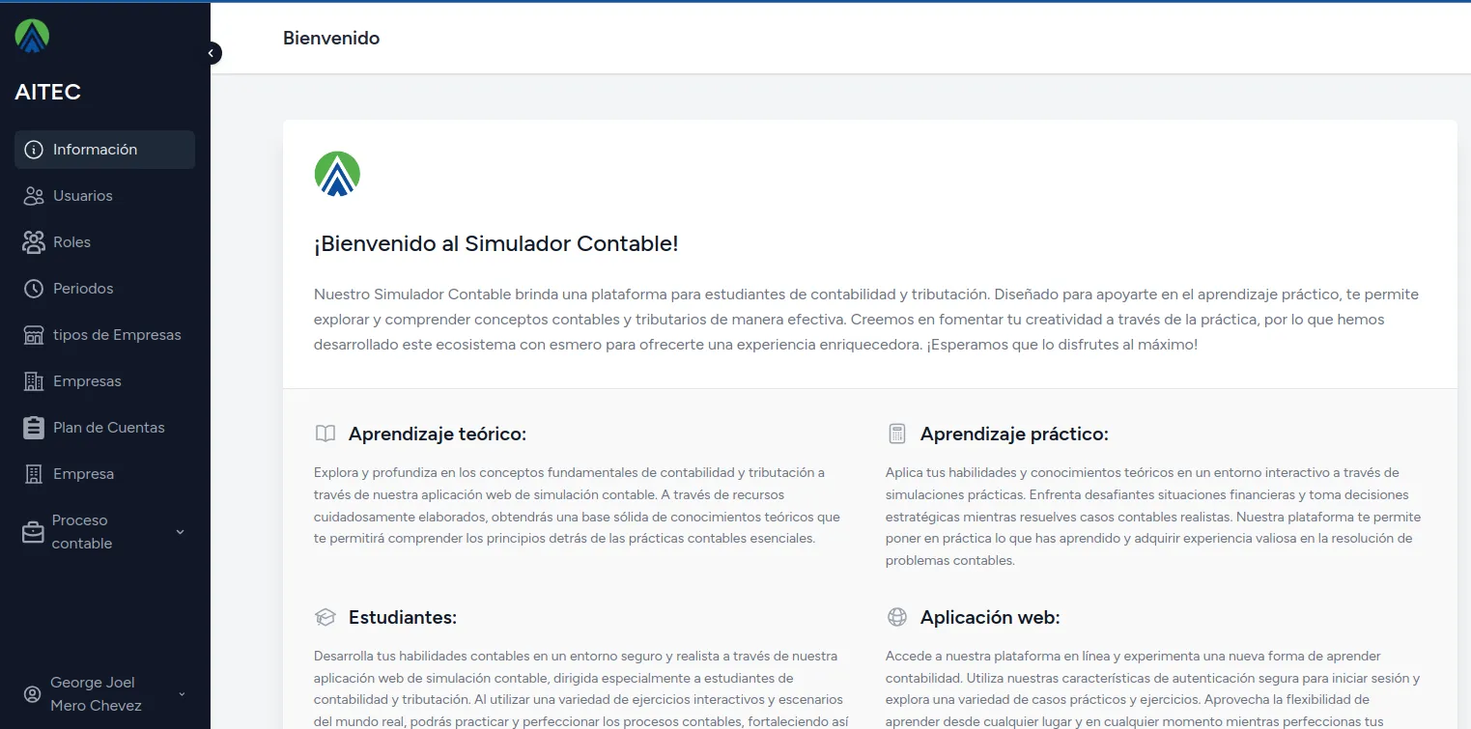Navigate to Periodos

[104, 289]
